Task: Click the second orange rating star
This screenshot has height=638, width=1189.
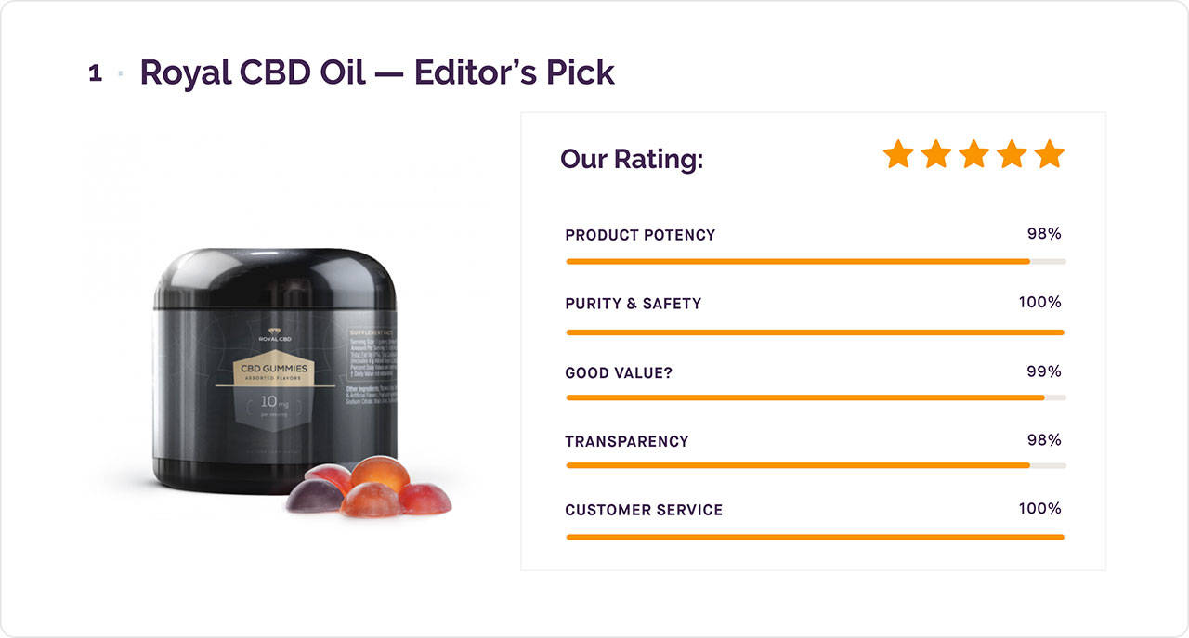Action: tap(935, 154)
